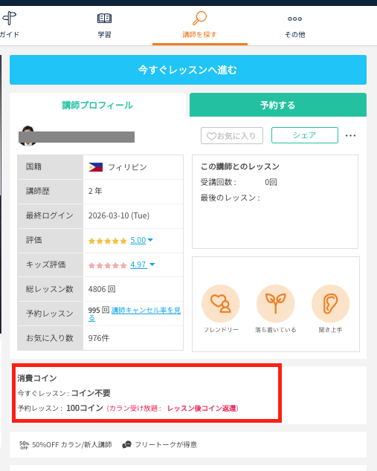Image resolution: width=377 pixels, height=471 pixels.
Task: Select the 講師を探す magnifier icon
Action: click(199, 18)
